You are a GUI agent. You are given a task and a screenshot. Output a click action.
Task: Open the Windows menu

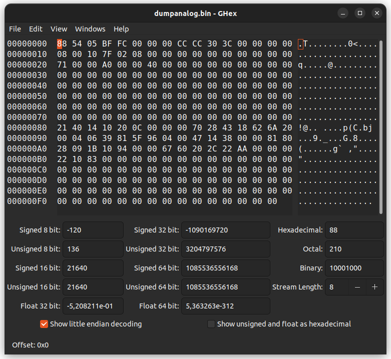(x=90, y=29)
